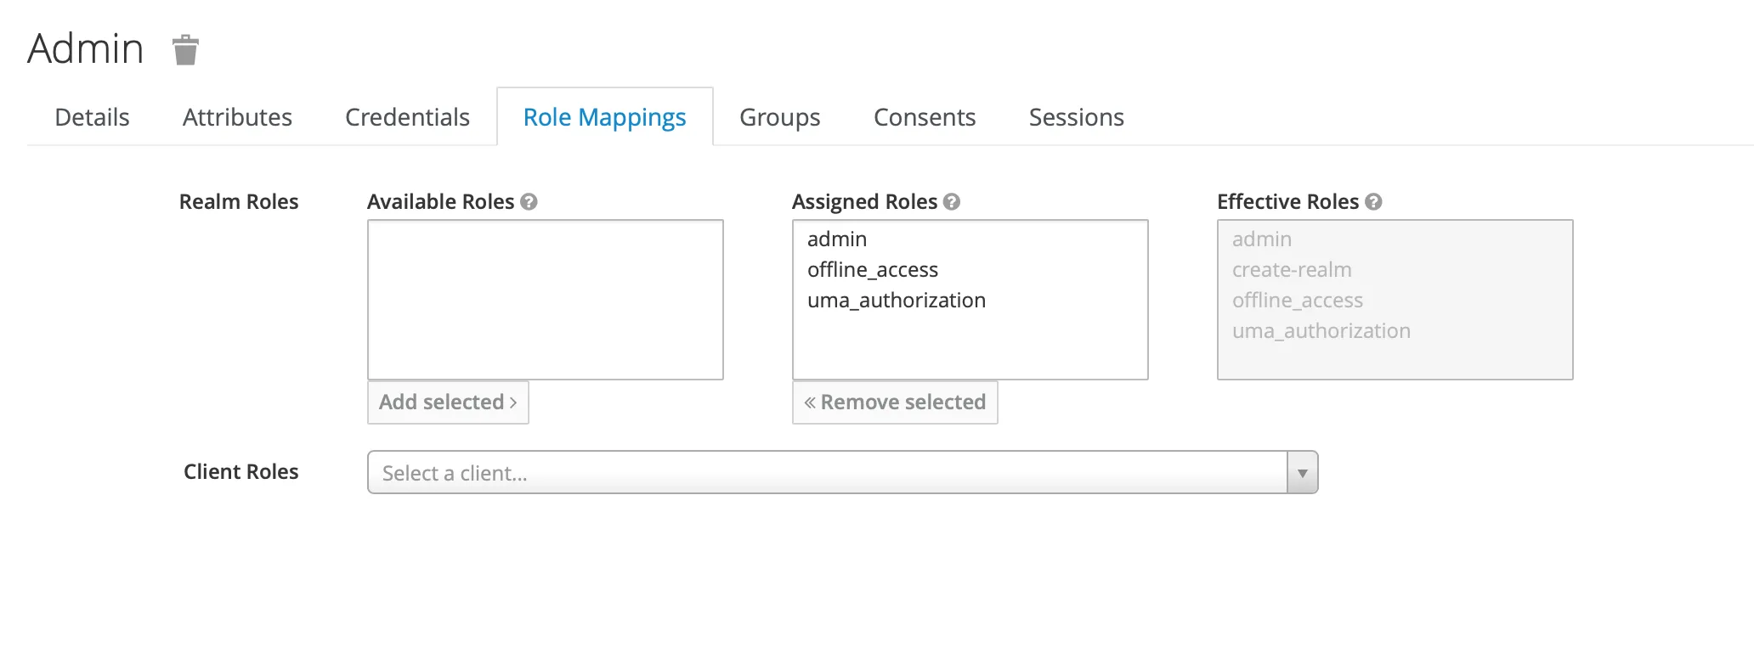Image resolution: width=1754 pixels, height=664 pixels.
Task: Go to the Credentials tab
Action: pyautogui.click(x=407, y=117)
